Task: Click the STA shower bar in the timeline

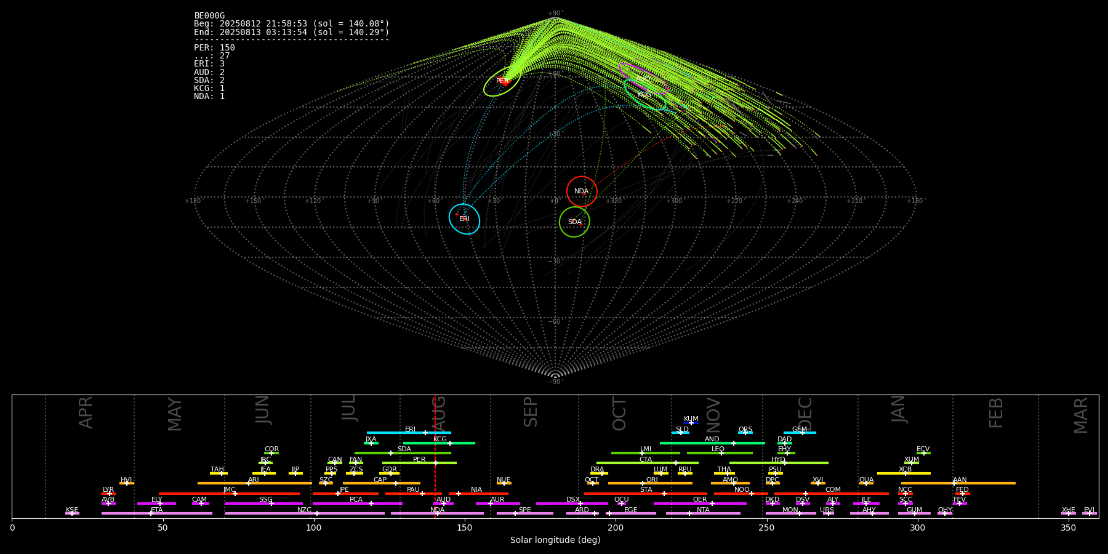Action: click(646, 494)
